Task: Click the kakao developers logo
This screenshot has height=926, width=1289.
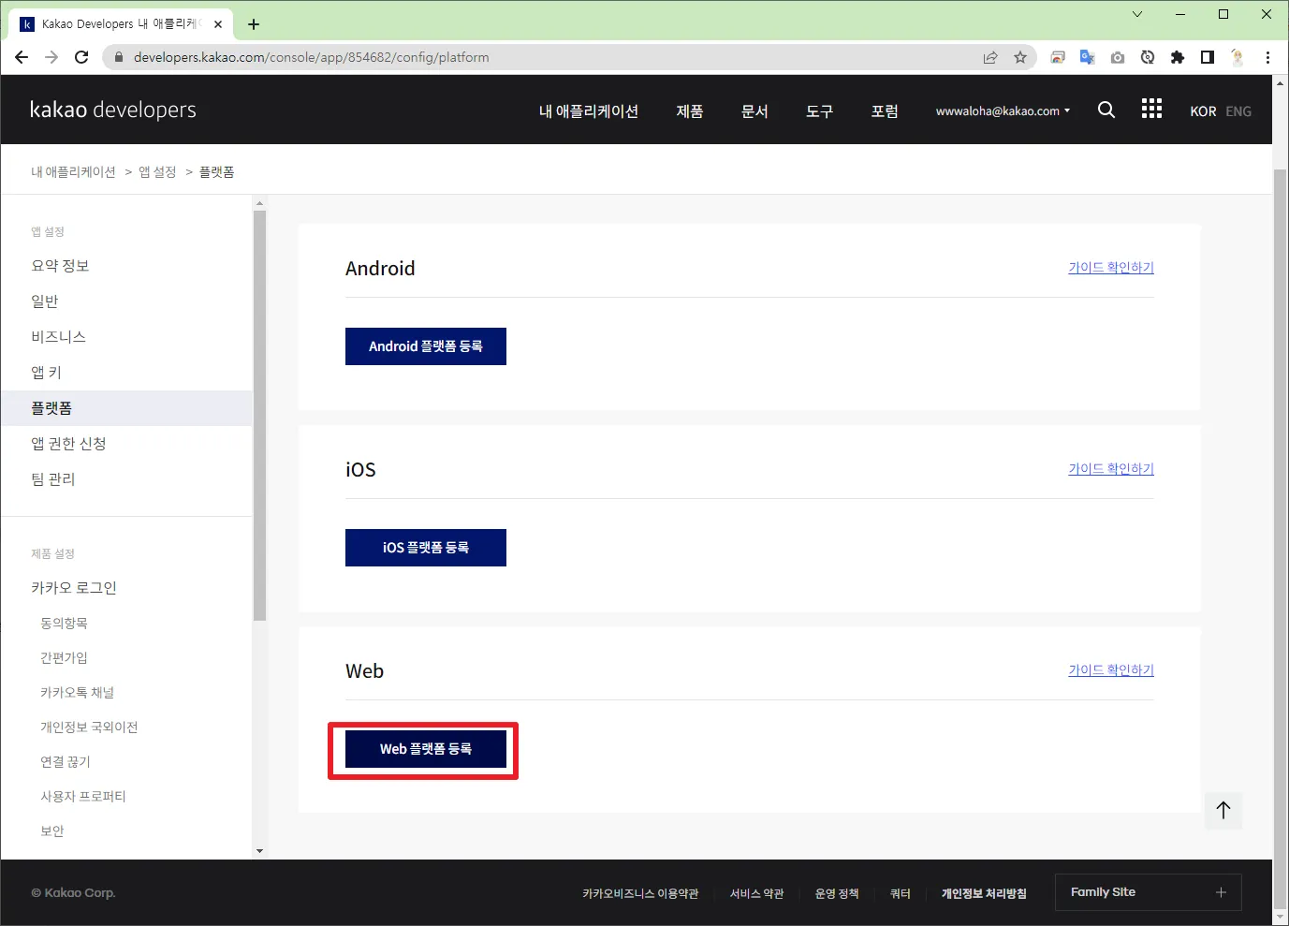Action: (113, 110)
